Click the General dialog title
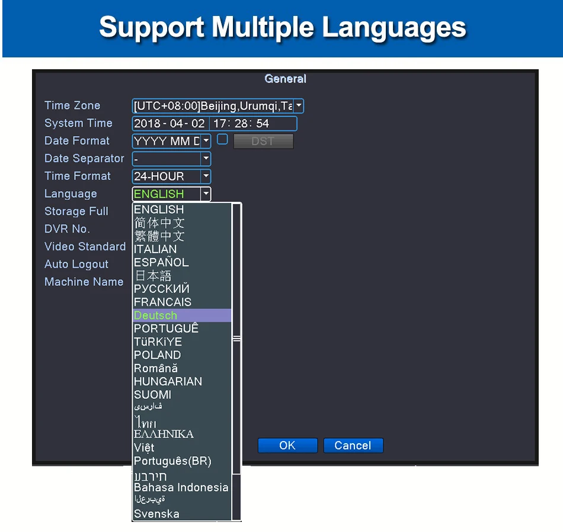Image resolution: width=563 pixels, height=532 pixels. [286, 79]
